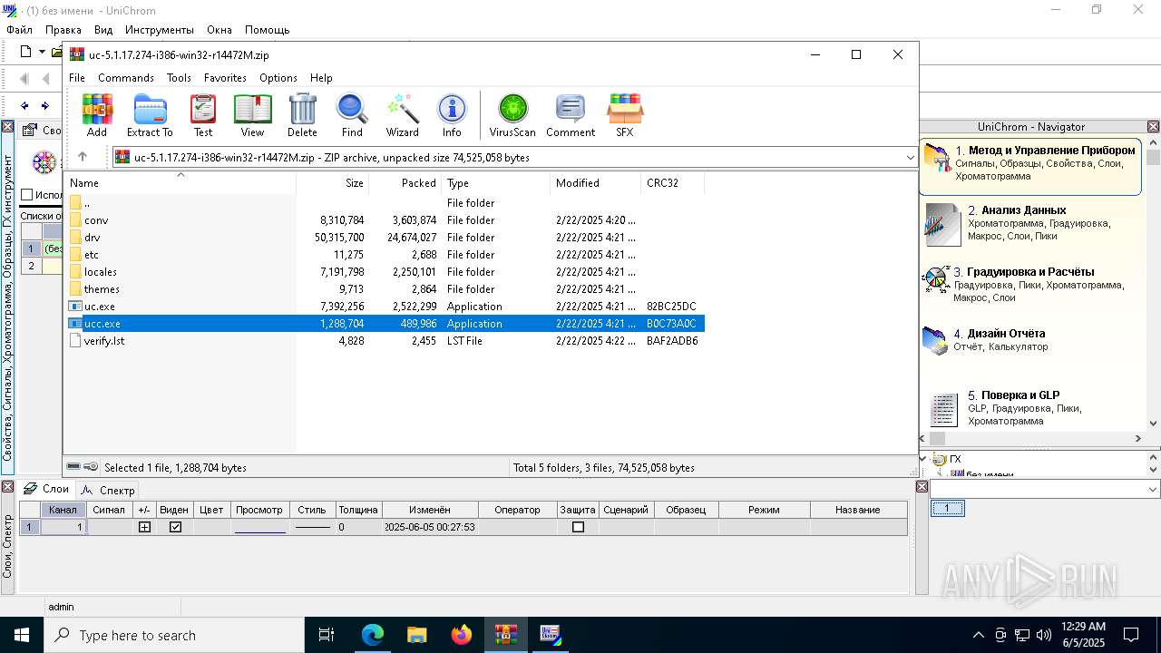Expand the +/- box in layer row
1161x653 pixels.
pyautogui.click(x=144, y=527)
